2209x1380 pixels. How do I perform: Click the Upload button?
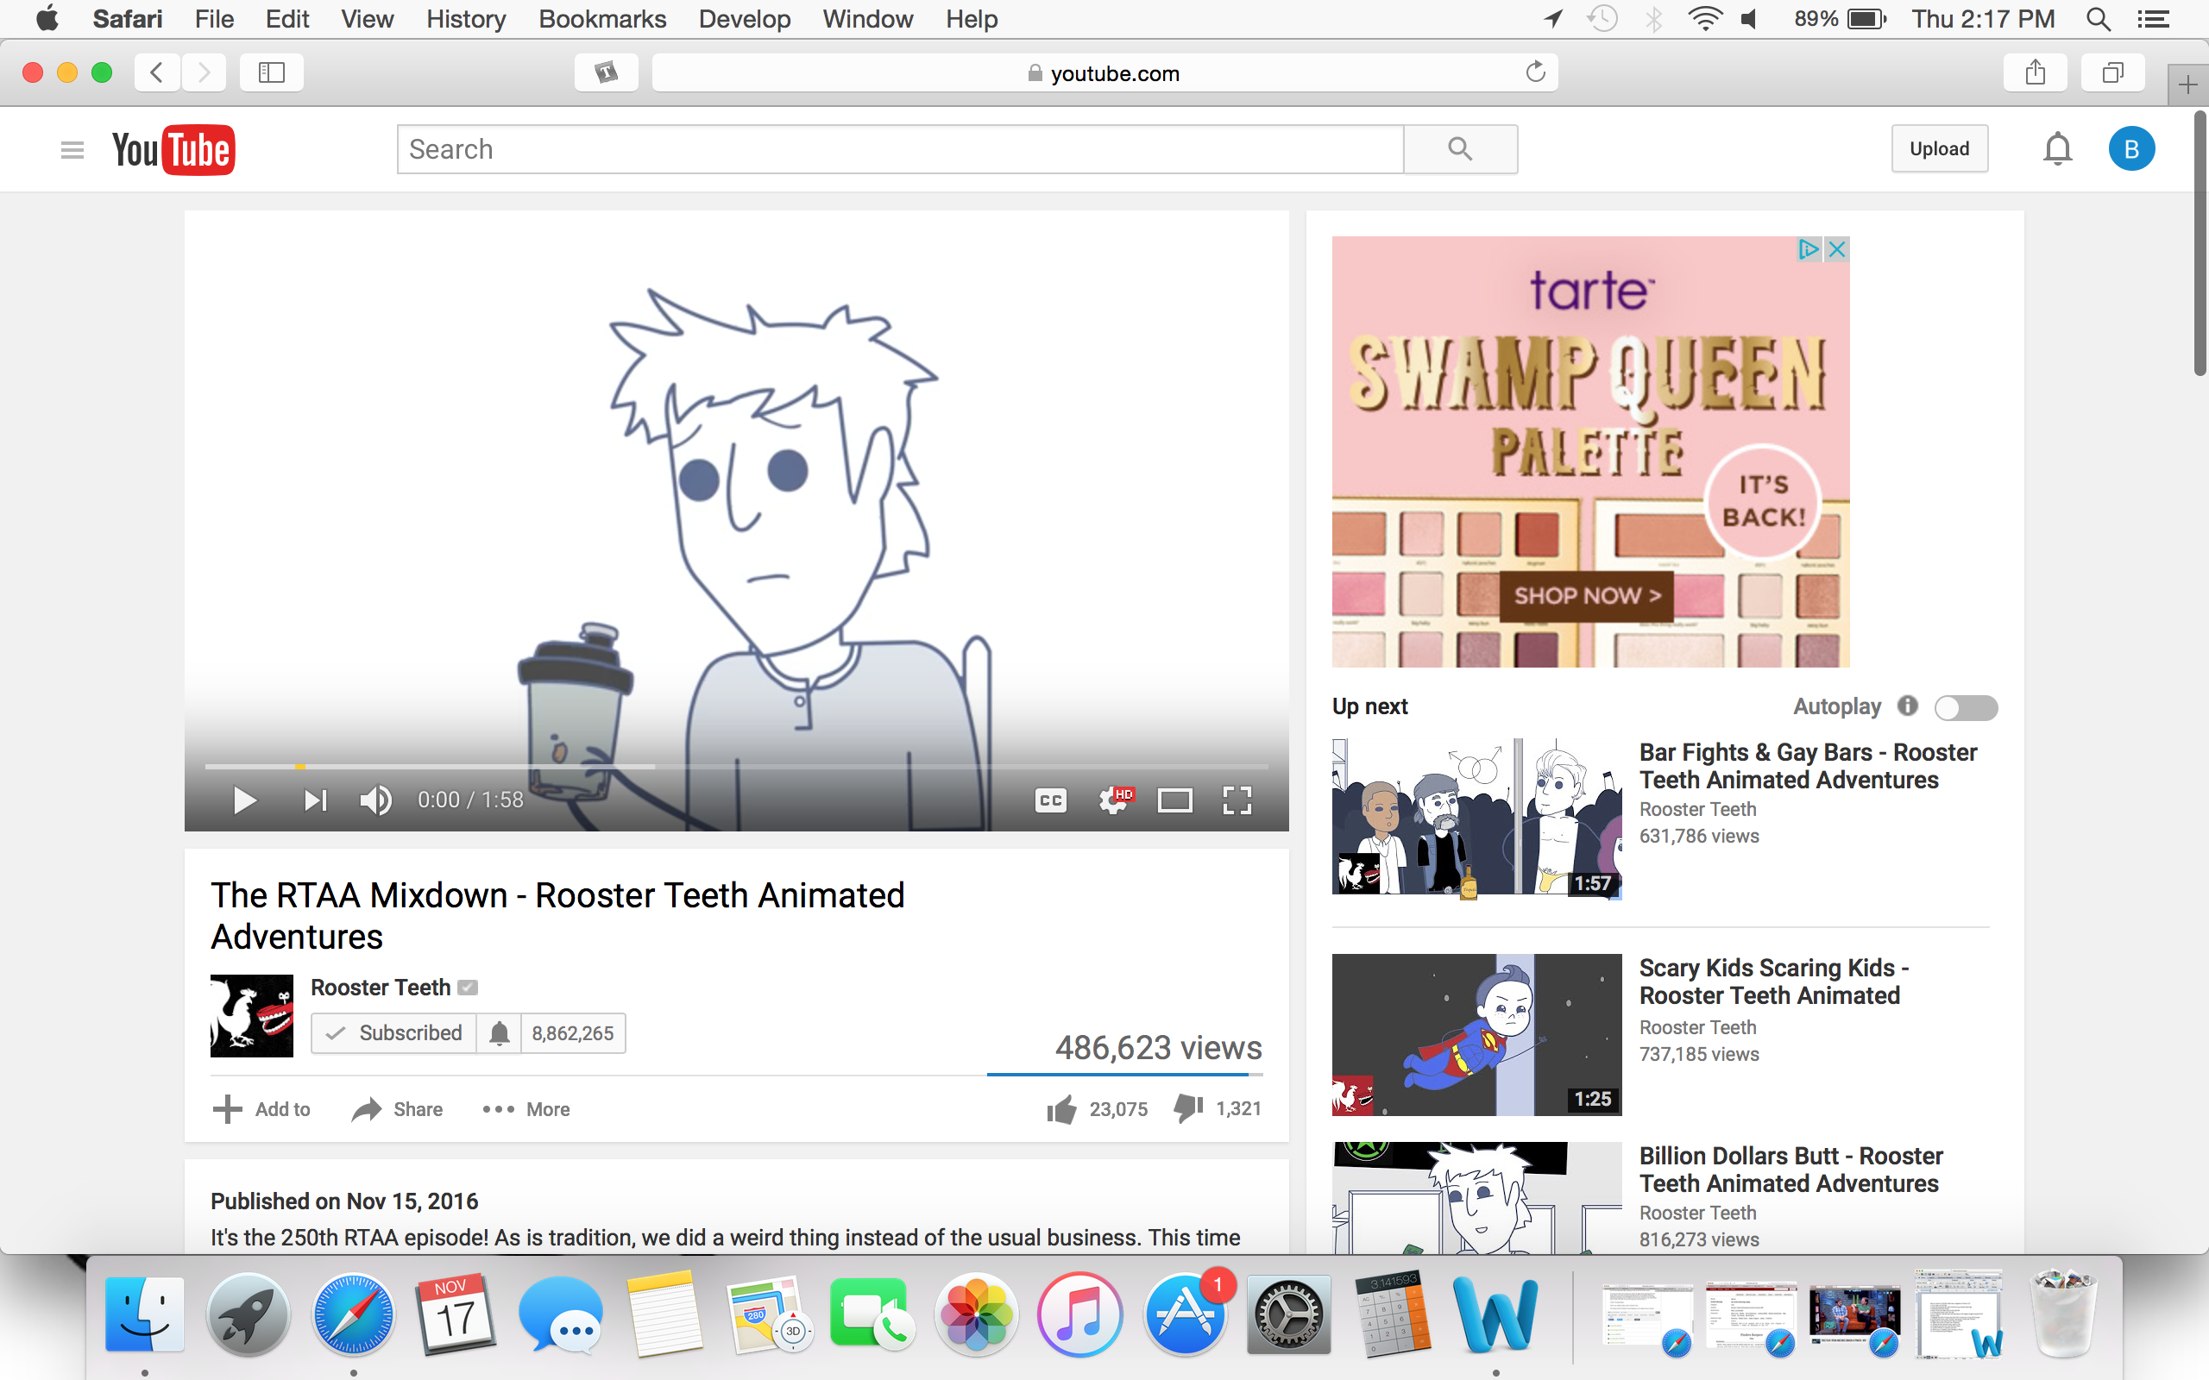(1939, 148)
